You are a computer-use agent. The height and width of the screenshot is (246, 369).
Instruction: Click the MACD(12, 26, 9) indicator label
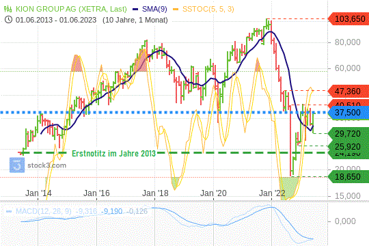pos(43,211)
